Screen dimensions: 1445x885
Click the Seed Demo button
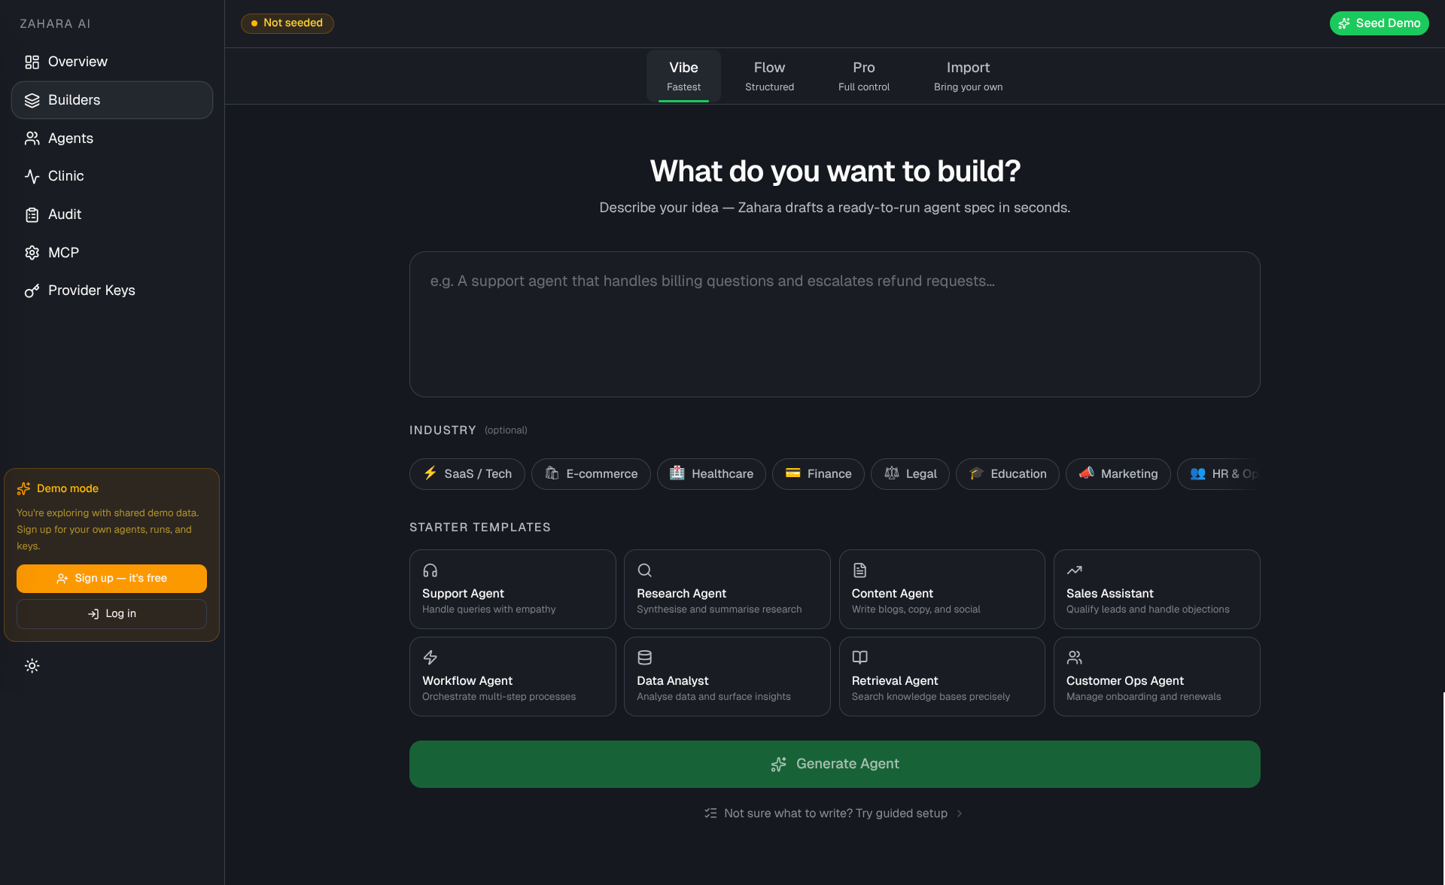(1379, 23)
